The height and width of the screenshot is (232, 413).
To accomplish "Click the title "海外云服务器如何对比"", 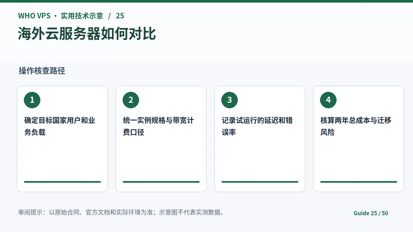I will coord(87,34).
